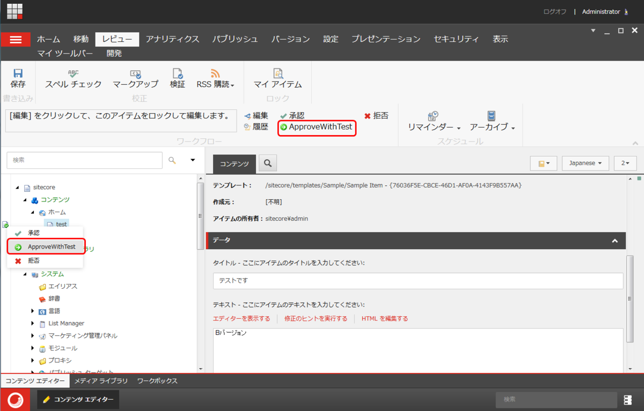Image resolution: width=644 pixels, height=411 pixels.
Task: Switch to the セキュリティ ribbon tab
Action: pyautogui.click(x=456, y=39)
